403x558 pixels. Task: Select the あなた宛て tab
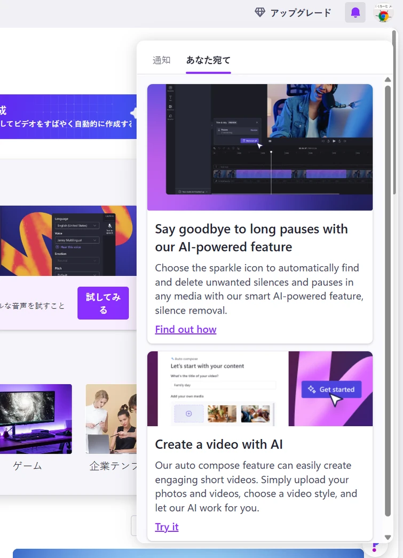coord(208,60)
